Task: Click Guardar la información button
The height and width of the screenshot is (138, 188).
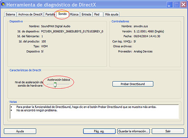Action: [133, 131]
